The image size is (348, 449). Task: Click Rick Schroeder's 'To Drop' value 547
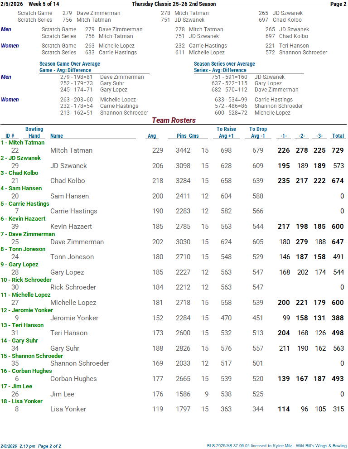click(258, 287)
